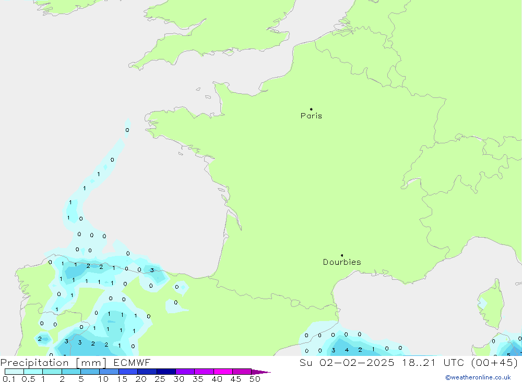Pick the 15–20 mm legend swatch
The height and width of the screenshot is (382, 522).
128,372
